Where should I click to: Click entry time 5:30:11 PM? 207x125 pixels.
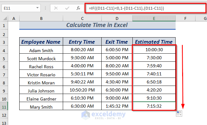[x=82, y=74]
